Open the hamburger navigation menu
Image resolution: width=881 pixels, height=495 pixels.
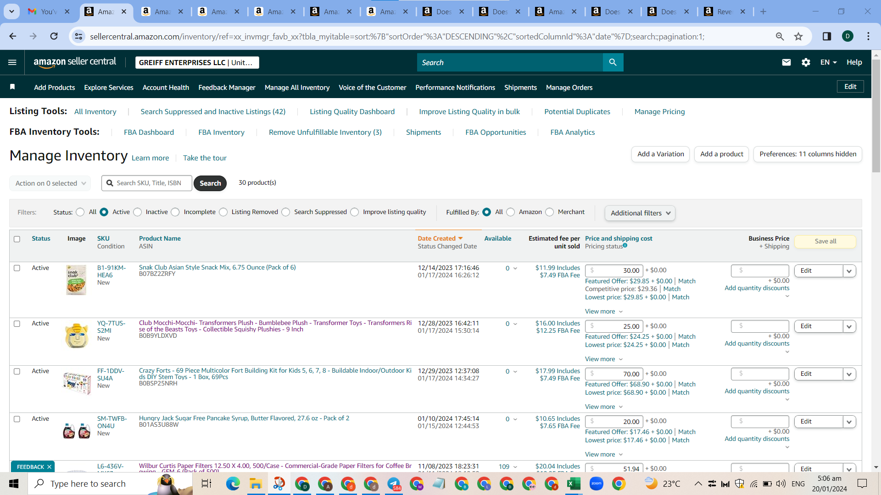point(12,62)
